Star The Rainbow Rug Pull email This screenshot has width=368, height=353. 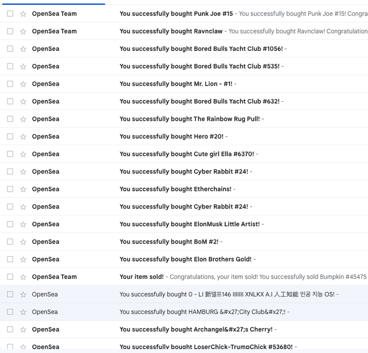[23, 119]
